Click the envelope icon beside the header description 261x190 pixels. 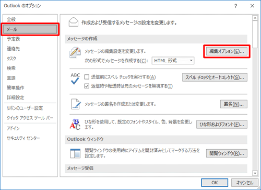74,22
